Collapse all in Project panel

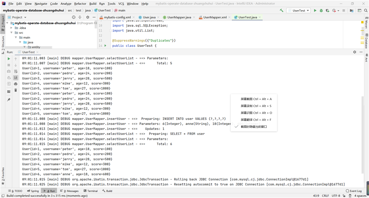80,17
